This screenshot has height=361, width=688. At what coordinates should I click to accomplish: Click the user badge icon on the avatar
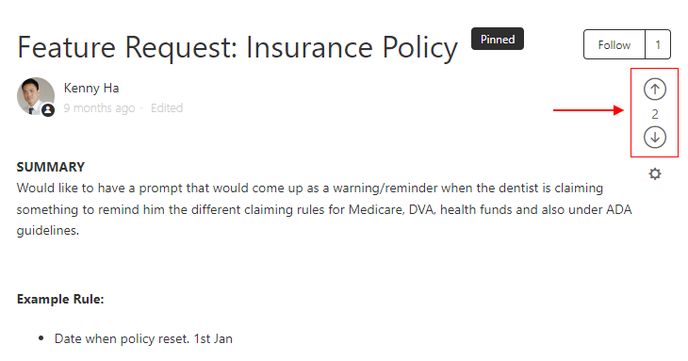click(48, 110)
